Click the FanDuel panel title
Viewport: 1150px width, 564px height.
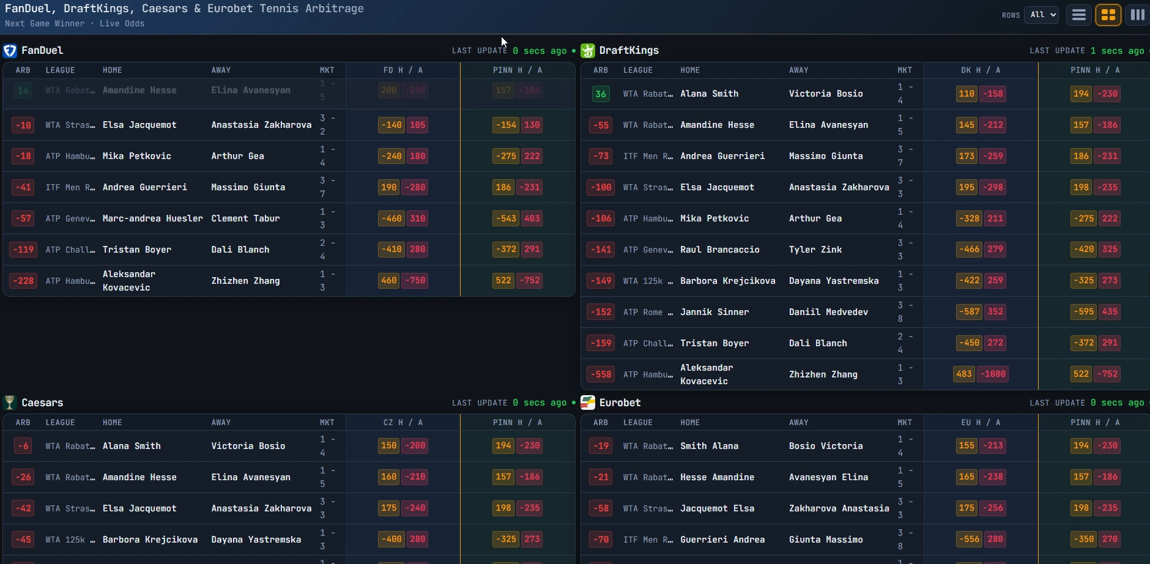[x=42, y=50]
